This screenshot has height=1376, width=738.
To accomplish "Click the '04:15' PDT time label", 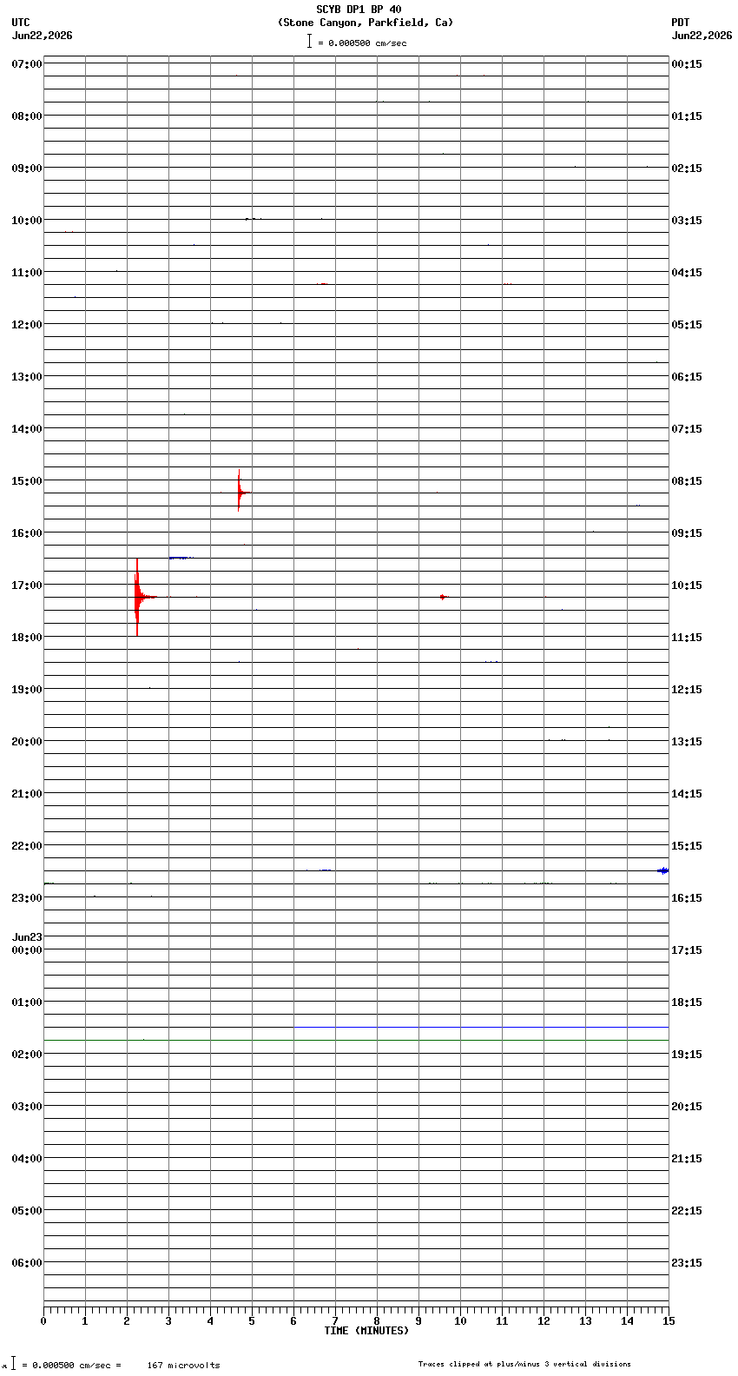I will pos(687,273).
